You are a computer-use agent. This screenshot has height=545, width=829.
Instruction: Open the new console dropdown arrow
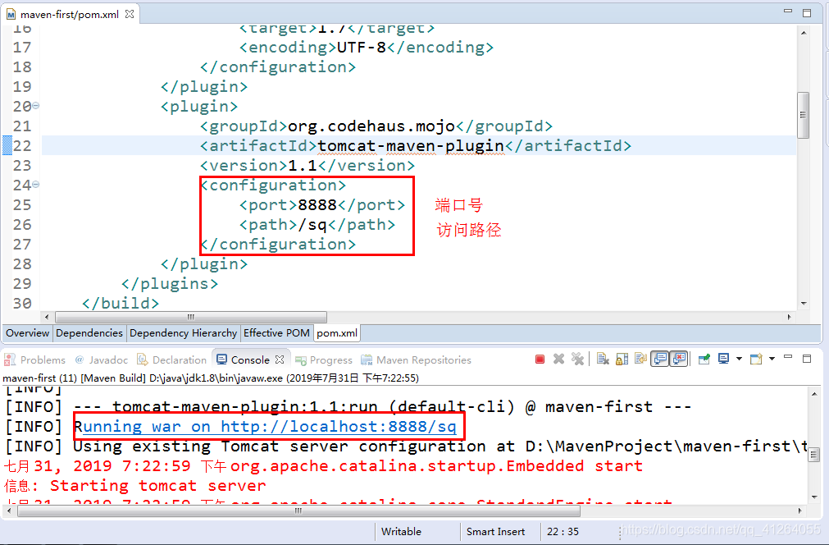click(x=772, y=359)
